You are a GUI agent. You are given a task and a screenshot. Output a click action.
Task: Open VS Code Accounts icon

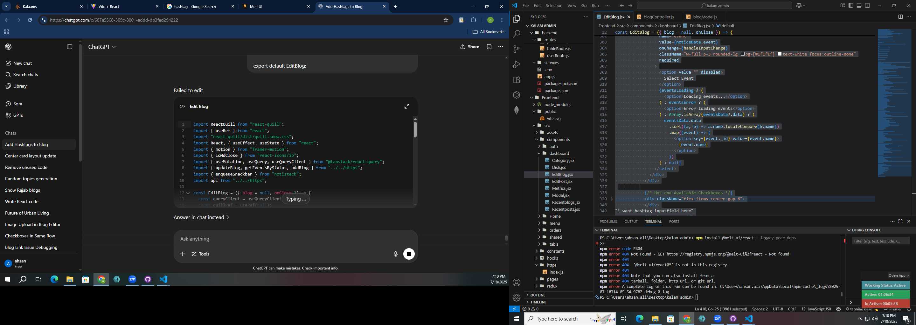click(516, 282)
